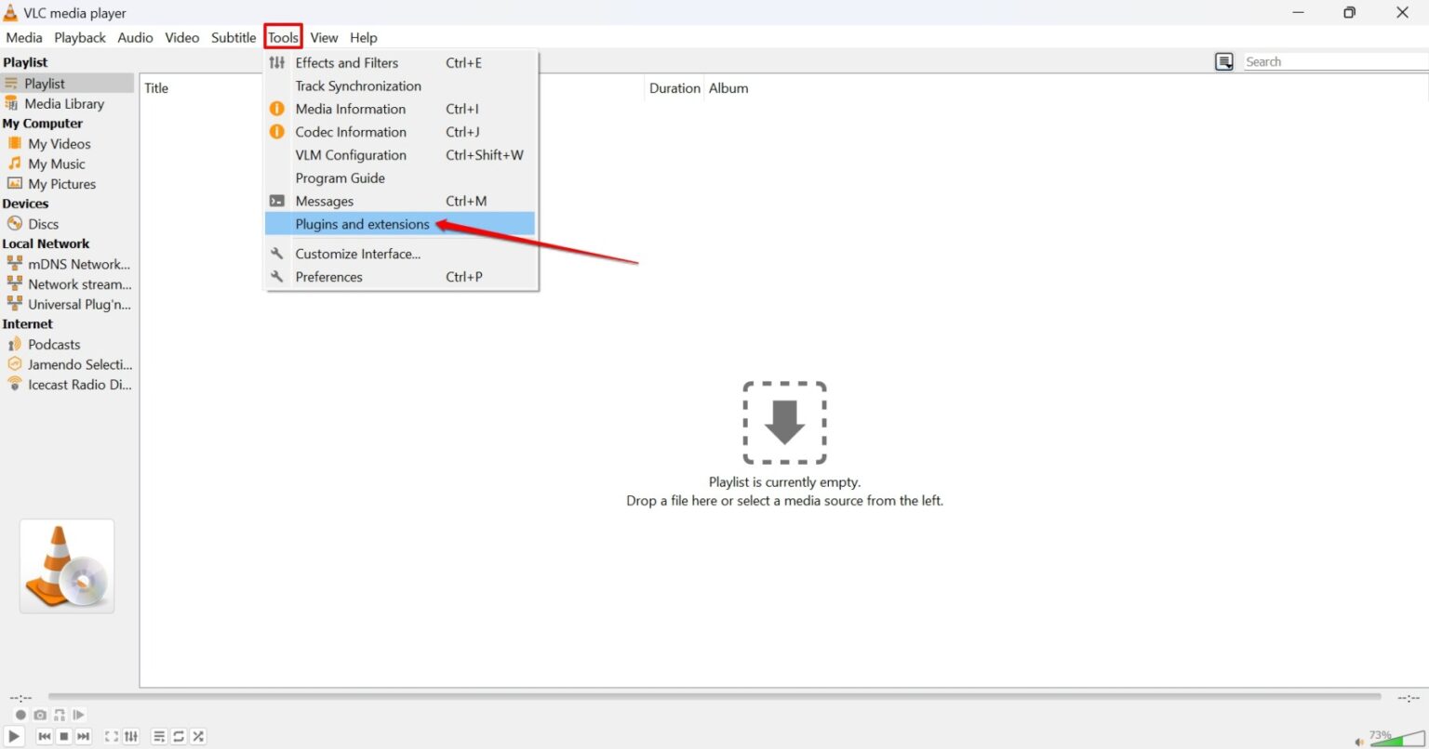Toggle the playlist view mode icon near search

tap(1223, 60)
